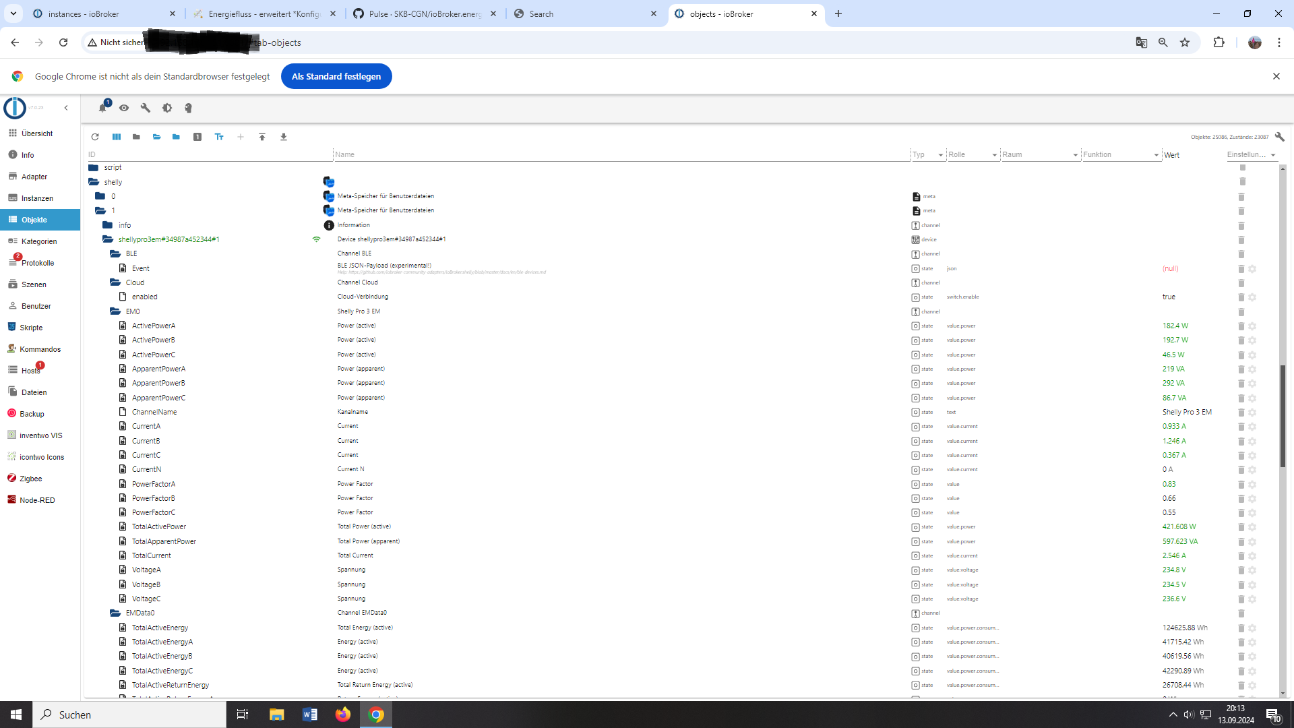The height and width of the screenshot is (728, 1294).
Task: Toggle the Tt text display mode icon
Action: click(x=219, y=137)
